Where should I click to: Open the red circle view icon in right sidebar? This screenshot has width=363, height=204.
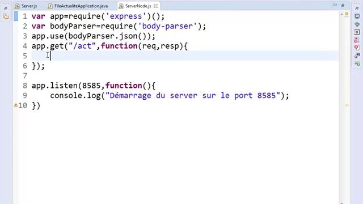357,48
